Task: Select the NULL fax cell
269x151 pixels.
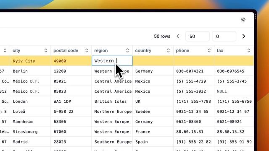Action: [x=234, y=91]
